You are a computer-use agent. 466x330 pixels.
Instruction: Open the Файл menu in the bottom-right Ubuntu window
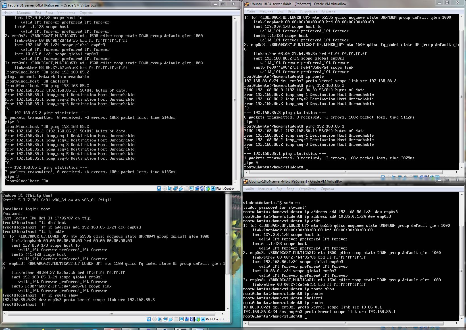(x=249, y=189)
